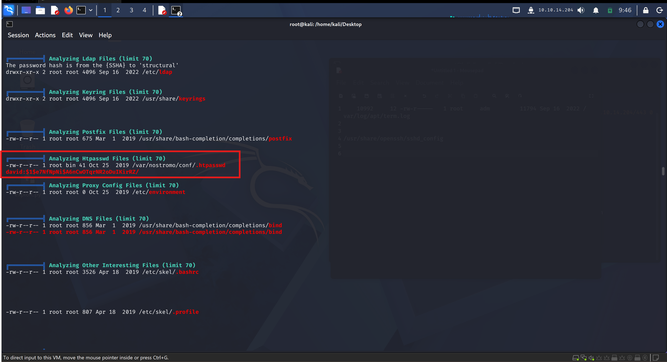Open the Edit menu

tap(67, 35)
